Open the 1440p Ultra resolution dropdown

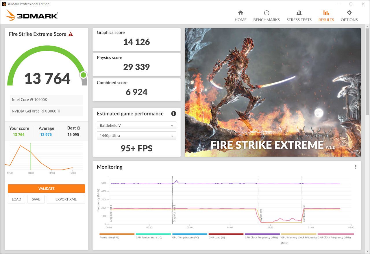136,136
